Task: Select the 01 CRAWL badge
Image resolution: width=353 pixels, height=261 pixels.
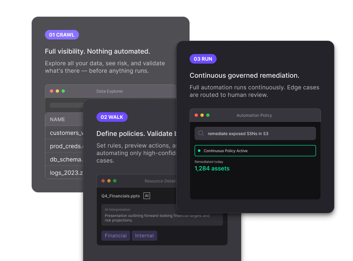Action: pyautogui.click(x=62, y=34)
